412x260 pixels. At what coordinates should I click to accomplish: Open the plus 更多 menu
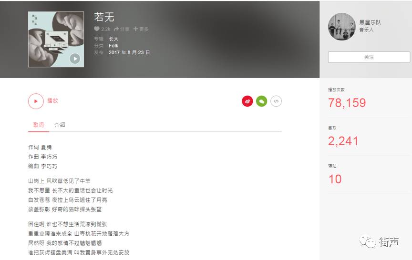click(141, 29)
